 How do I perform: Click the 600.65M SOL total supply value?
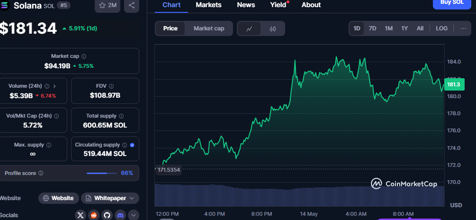click(x=105, y=125)
